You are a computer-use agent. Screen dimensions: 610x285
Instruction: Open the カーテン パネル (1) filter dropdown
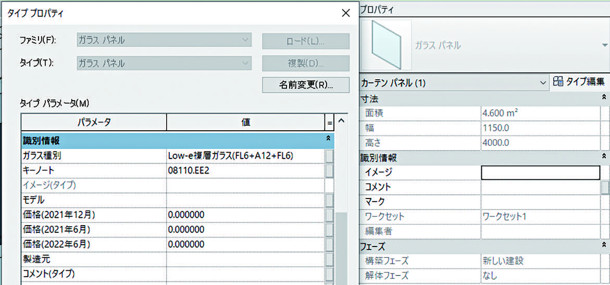tap(454, 82)
